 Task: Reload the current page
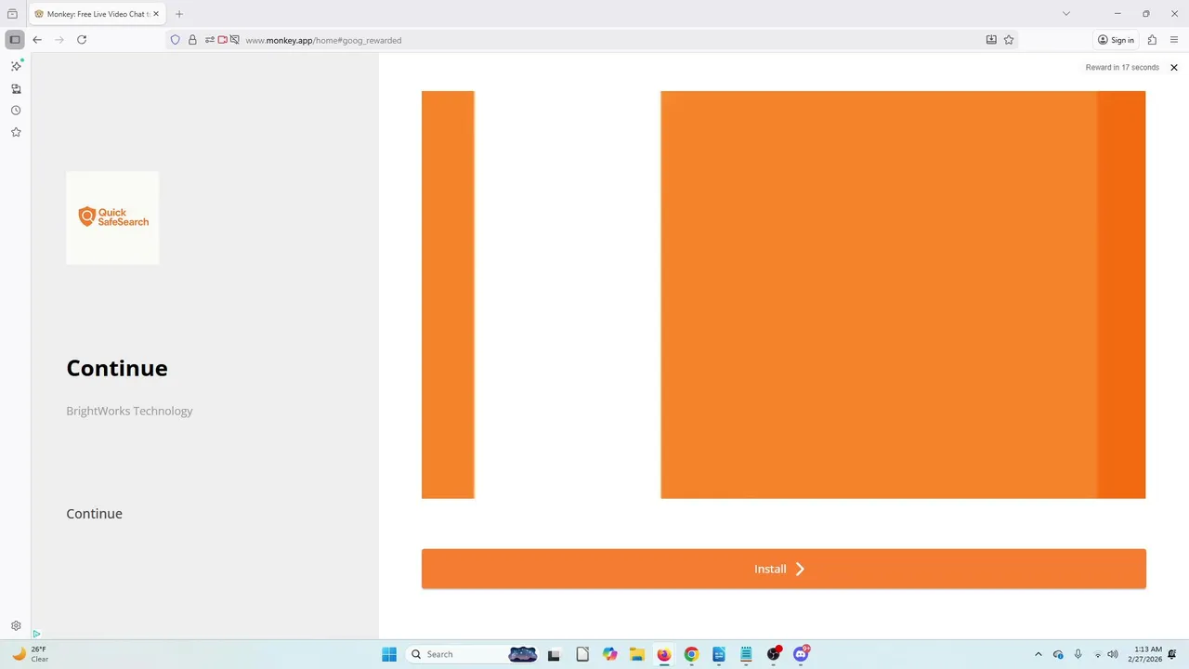click(x=82, y=40)
